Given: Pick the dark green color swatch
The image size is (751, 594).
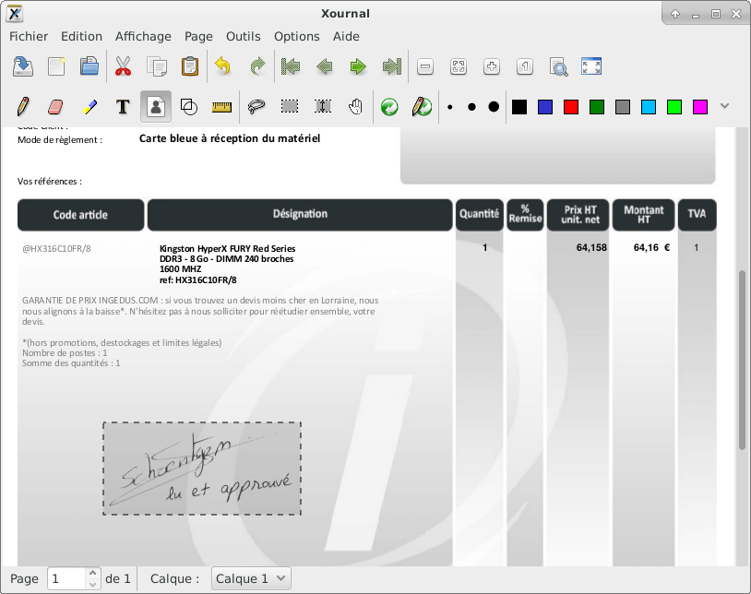Looking at the screenshot, I should 597,107.
